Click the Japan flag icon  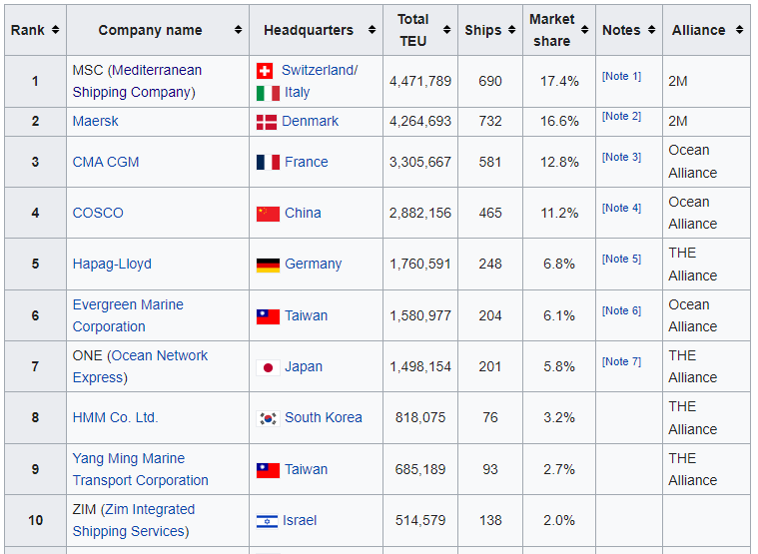(267, 367)
